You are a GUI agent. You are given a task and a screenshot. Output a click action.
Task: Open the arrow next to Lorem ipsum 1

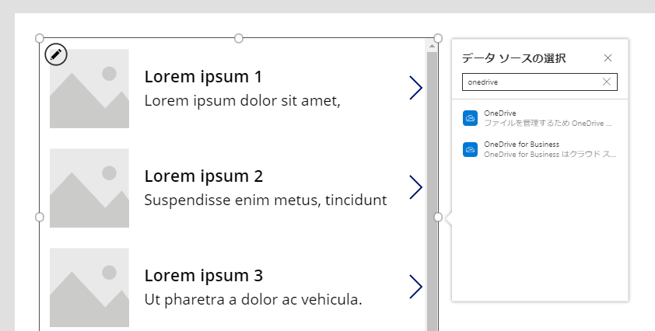(x=415, y=88)
